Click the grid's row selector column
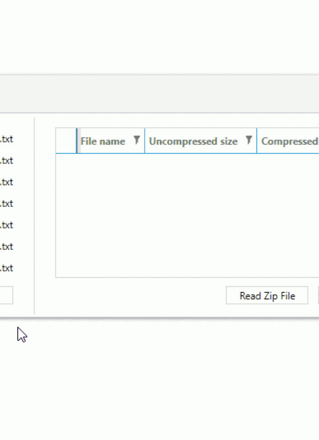This screenshot has width=319, height=440. click(x=66, y=141)
